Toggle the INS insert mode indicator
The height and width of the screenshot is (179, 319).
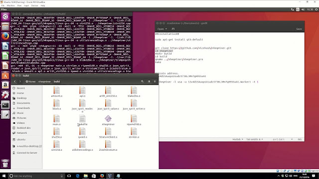tap(300, 139)
